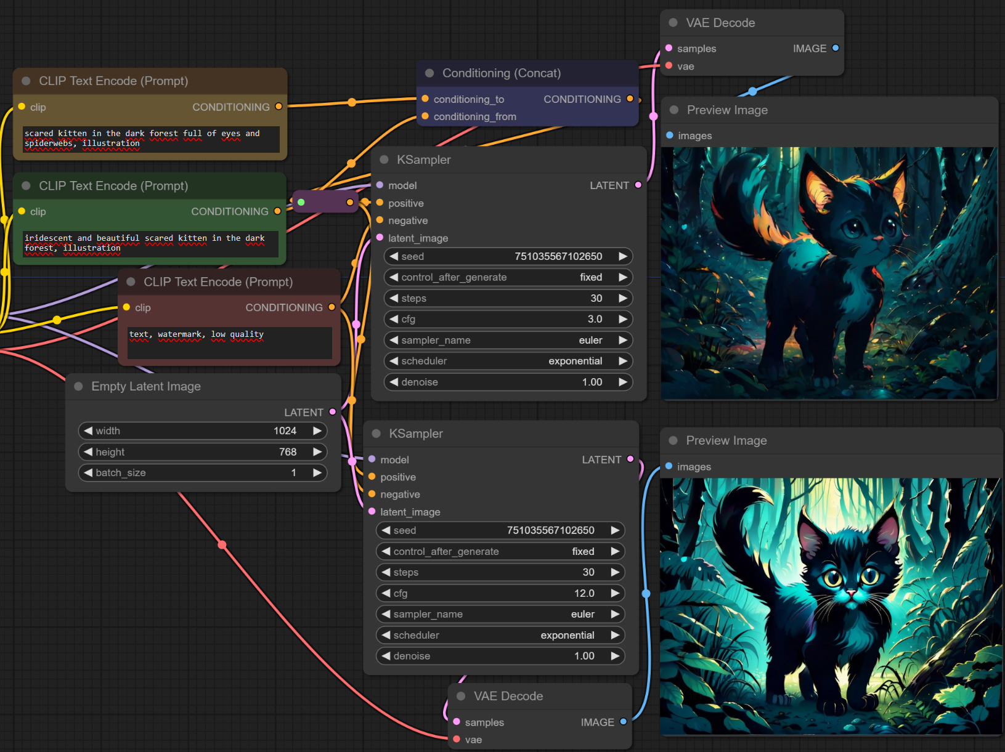Click the green dot on the purple reroute node
Viewport: 1005px width, 752px height.
click(x=301, y=202)
